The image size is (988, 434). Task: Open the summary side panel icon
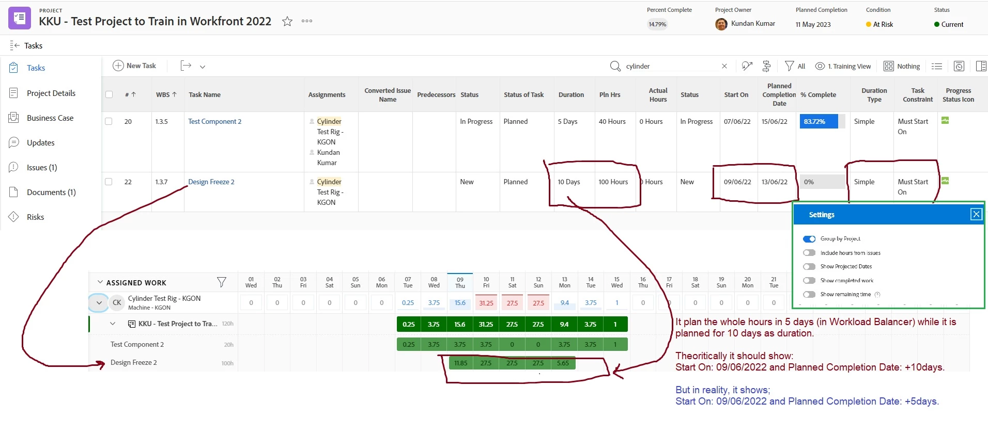[981, 66]
